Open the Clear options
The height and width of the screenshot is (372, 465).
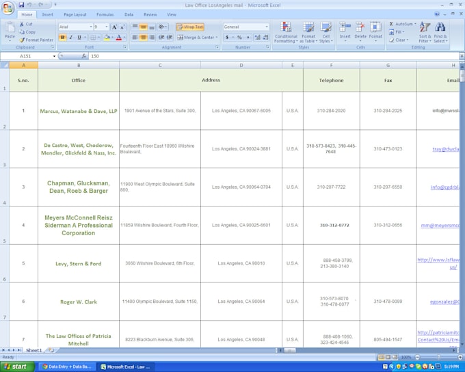[399, 40]
